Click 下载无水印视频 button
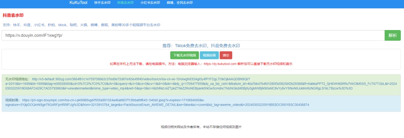The image size is (404, 138). (x=185, y=55)
